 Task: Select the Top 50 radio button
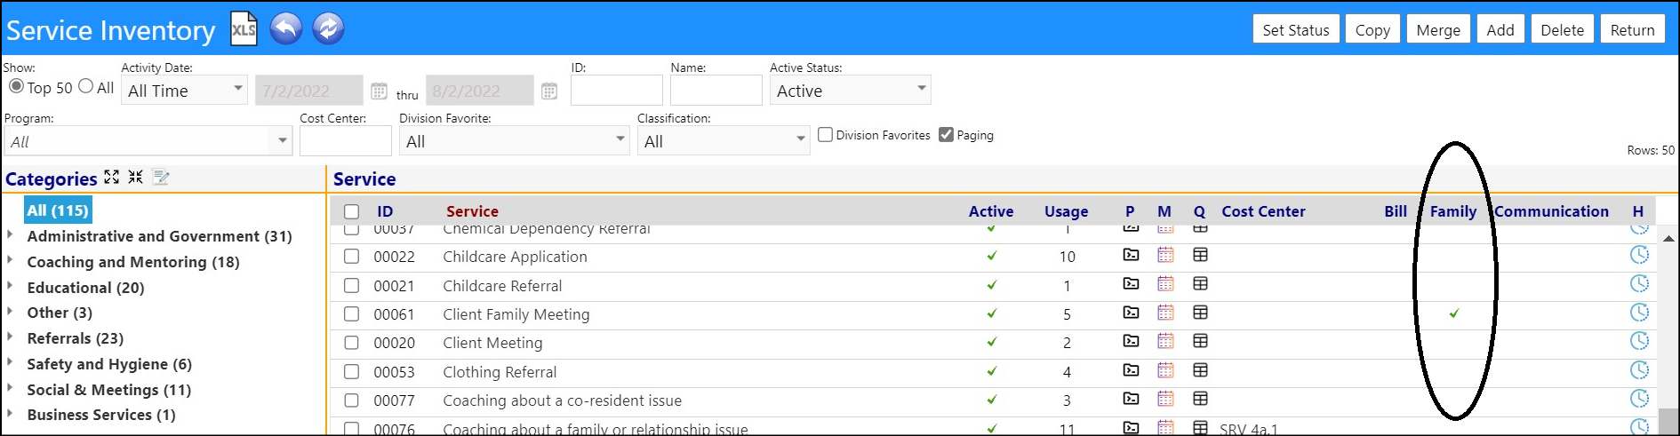pyautogui.click(x=16, y=86)
